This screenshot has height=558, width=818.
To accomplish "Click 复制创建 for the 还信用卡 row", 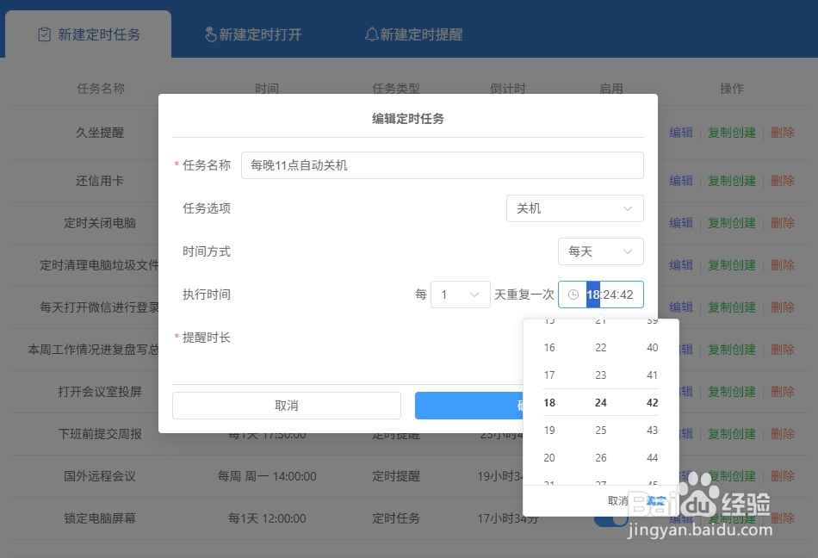I will coord(732,181).
